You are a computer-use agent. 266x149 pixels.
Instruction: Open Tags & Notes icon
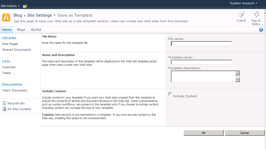pyautogui.click(x=256, y=14)
